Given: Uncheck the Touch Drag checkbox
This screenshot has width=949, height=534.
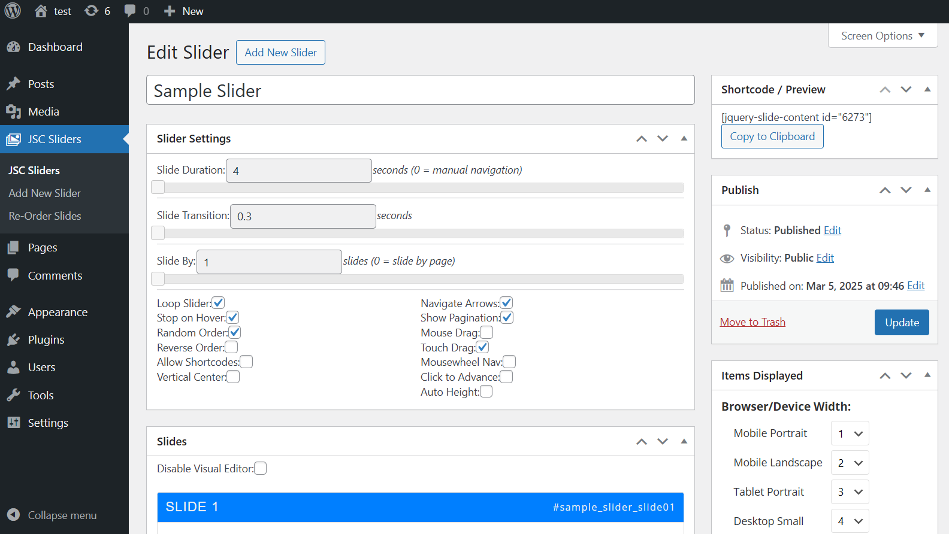Looking at the screenshot, I should tap(483, 347).
